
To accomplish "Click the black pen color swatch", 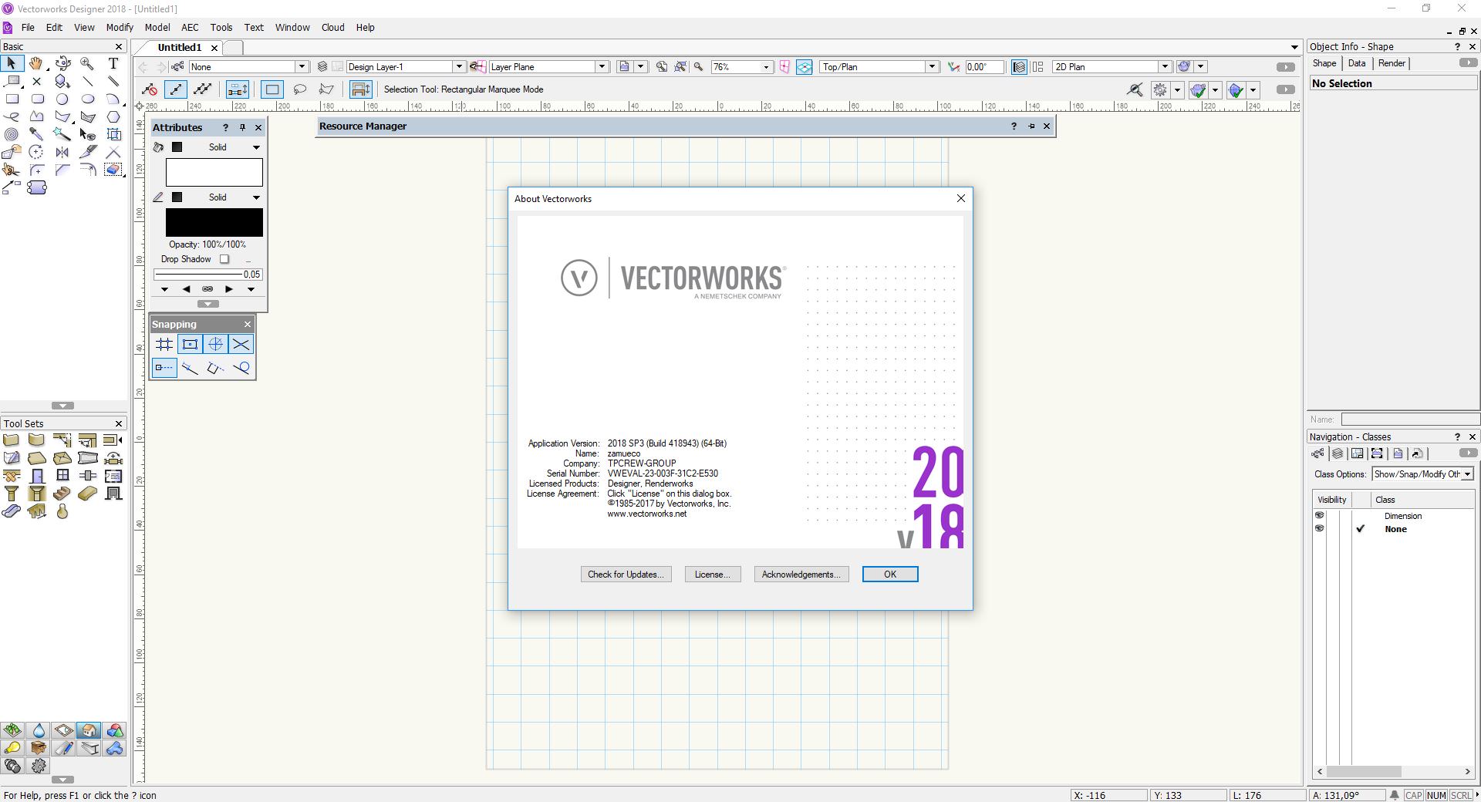I will coord(214,223).
